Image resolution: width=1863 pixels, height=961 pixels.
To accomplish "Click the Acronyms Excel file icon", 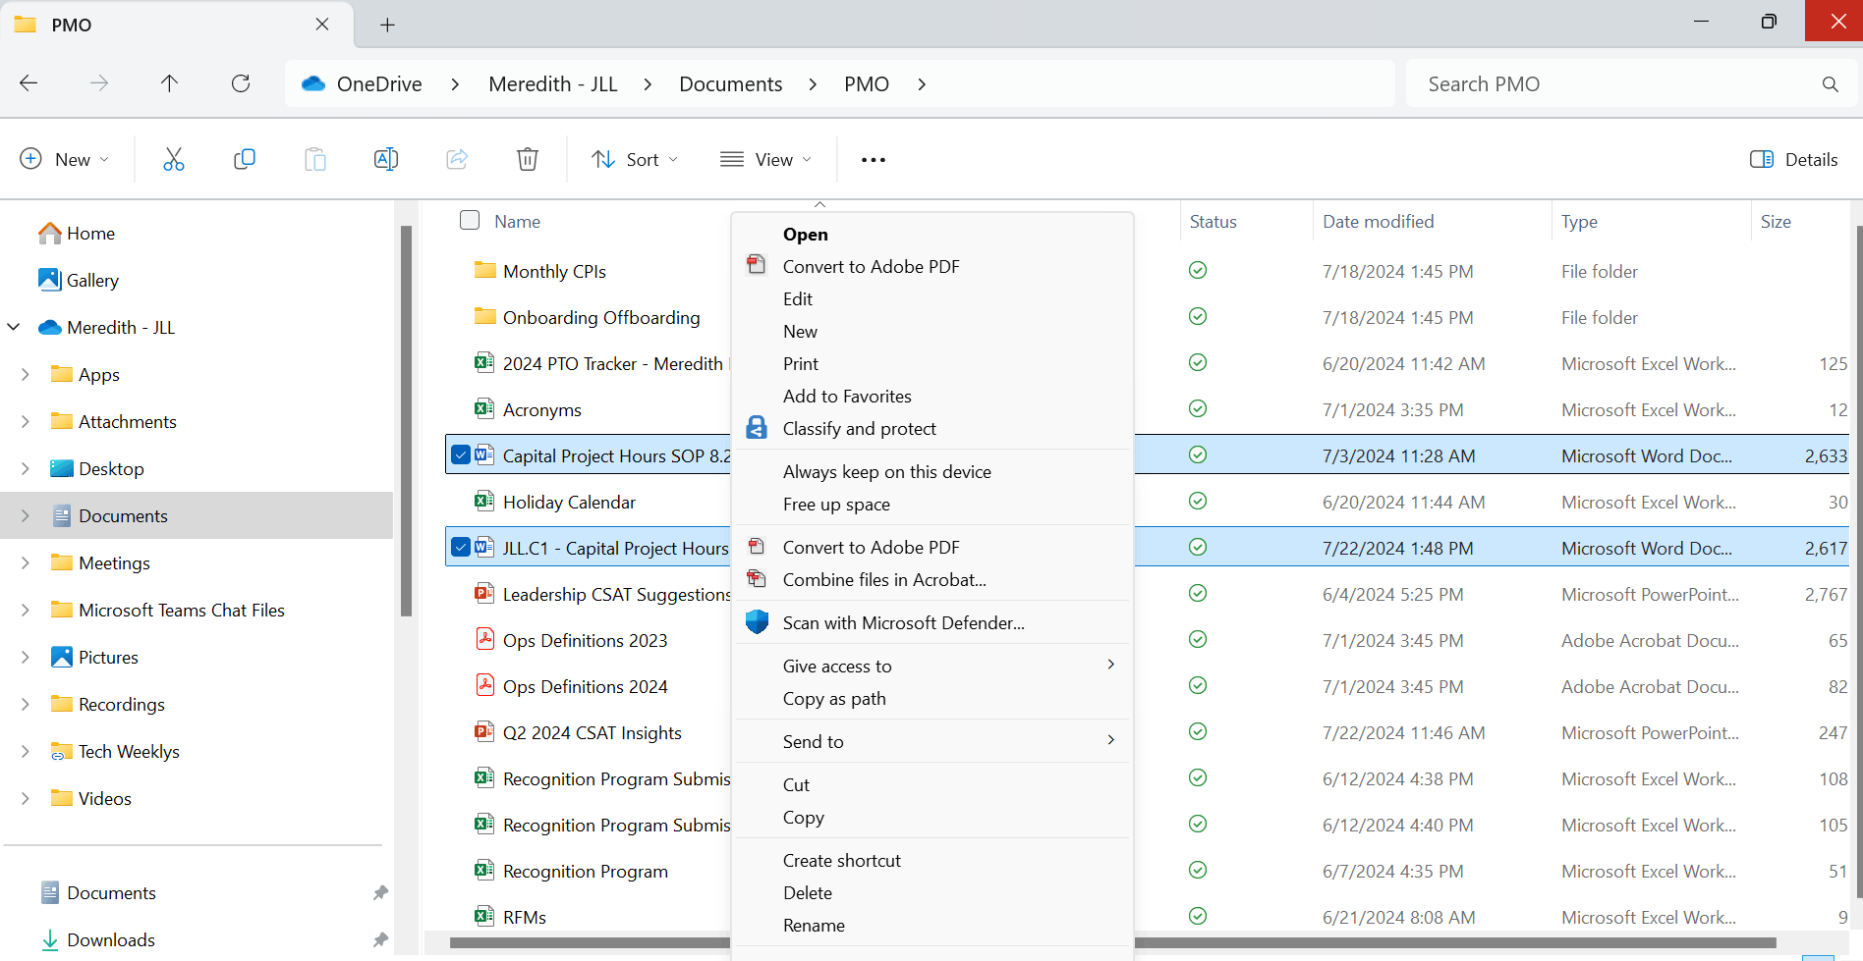I will 484,408.
